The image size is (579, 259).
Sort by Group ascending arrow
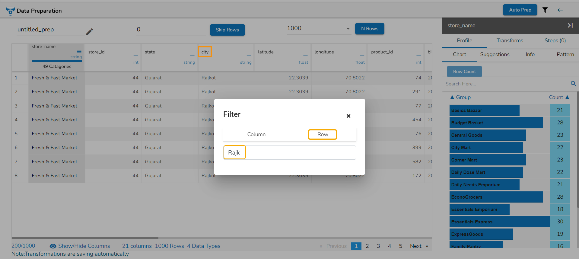(x=452, y=97)
